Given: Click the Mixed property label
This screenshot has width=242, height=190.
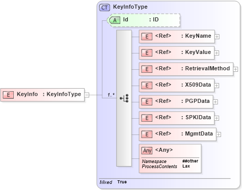Looking at the screenshot, I should coord(106,182).
